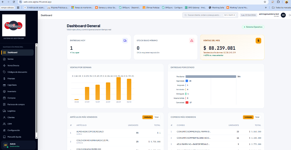The width and height of the screenshot is (291, 150).
Task: Click the Logística truck icon in sidebar
Action: pyautogui.click(x=5, y=111)
